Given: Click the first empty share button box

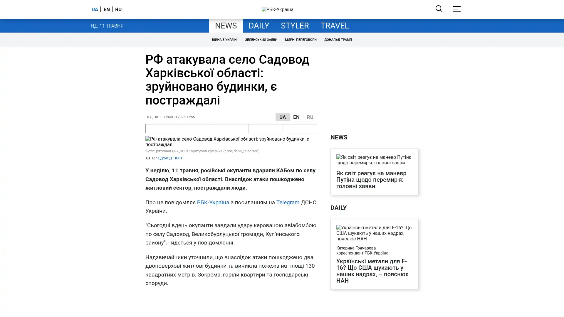Looking at the screenshot, I should (163, 129).
